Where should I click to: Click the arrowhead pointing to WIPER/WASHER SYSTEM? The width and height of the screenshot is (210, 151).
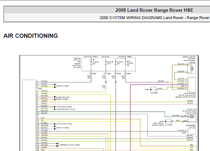(x=55, y=109)
